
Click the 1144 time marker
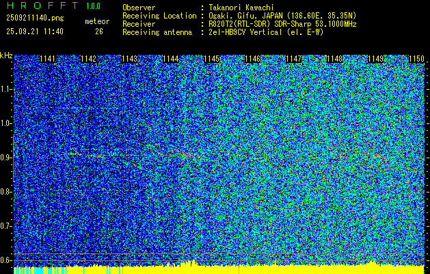point(171,59)
